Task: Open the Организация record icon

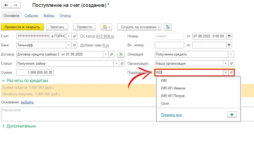Action: point(231,64)
